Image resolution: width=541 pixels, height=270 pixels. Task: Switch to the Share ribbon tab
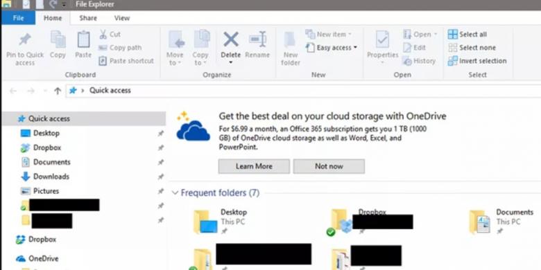point(88,18)
